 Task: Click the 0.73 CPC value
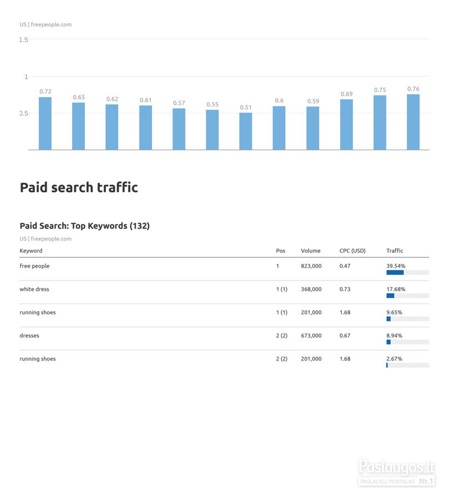tap(345, 289)
